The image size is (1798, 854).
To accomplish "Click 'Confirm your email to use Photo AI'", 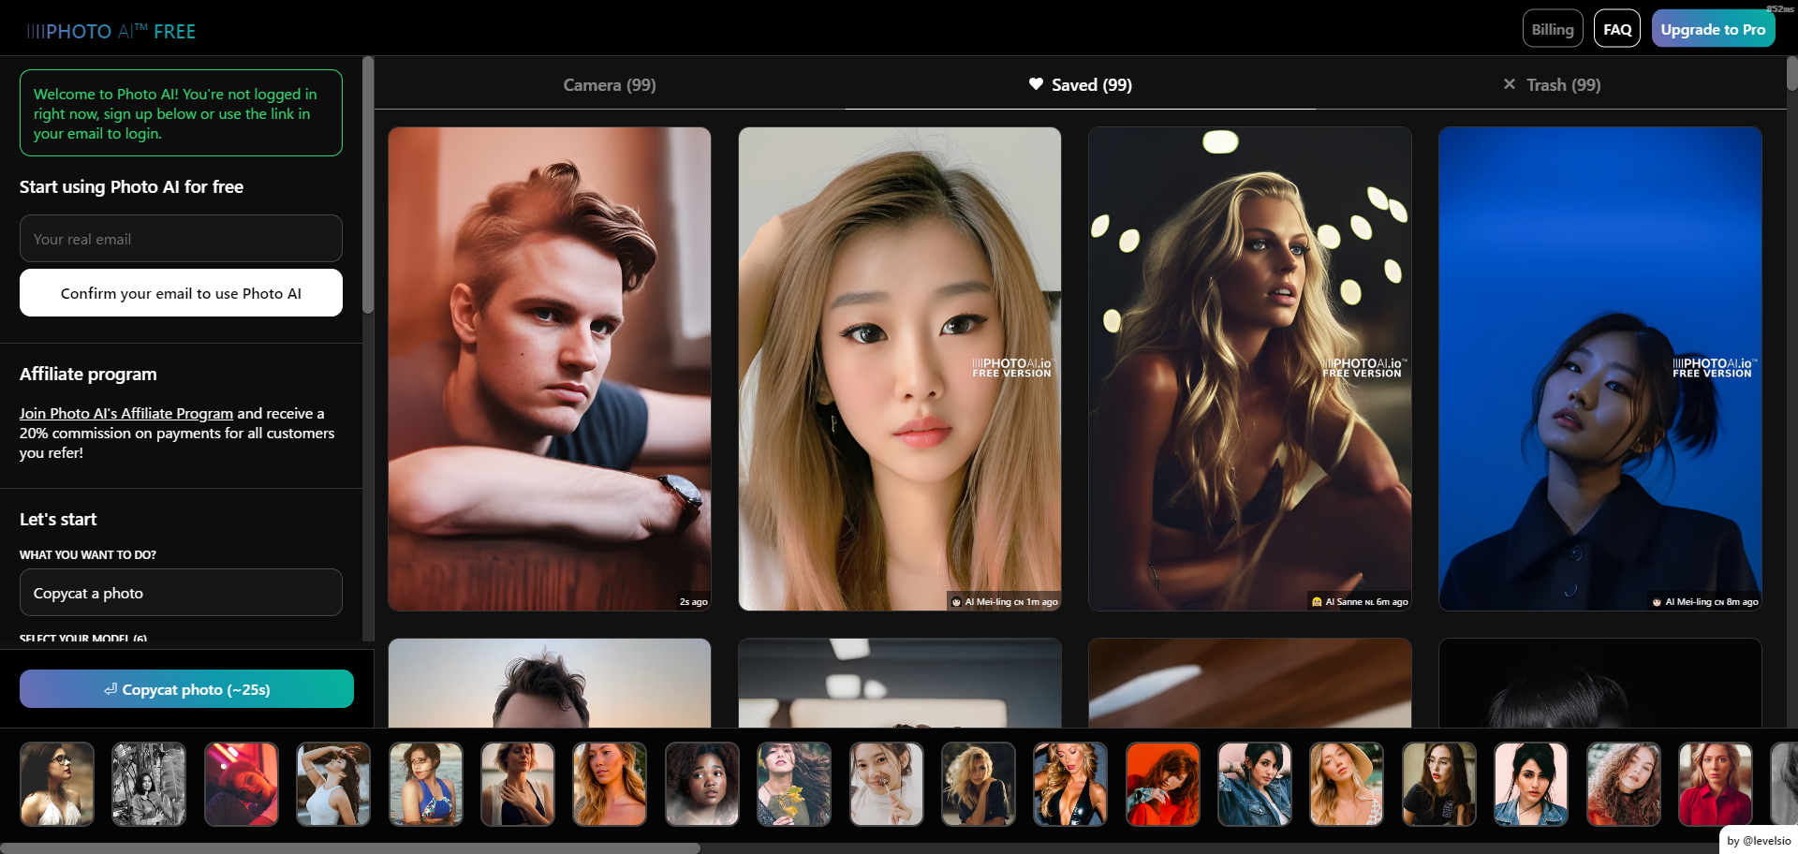I will point(181,293).
